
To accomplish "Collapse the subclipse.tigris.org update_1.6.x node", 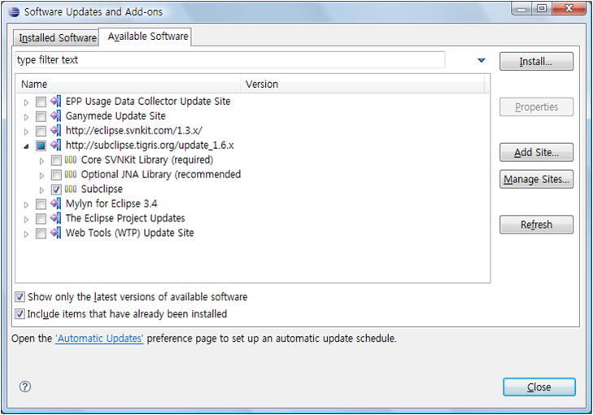I will point(26,146).
